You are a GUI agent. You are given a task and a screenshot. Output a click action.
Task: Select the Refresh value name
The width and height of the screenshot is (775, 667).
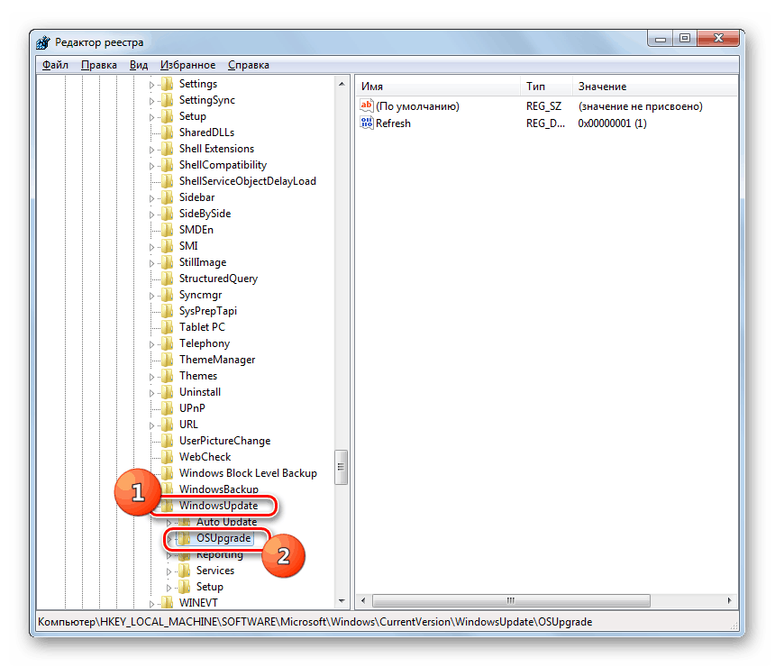tap(394, 123)
